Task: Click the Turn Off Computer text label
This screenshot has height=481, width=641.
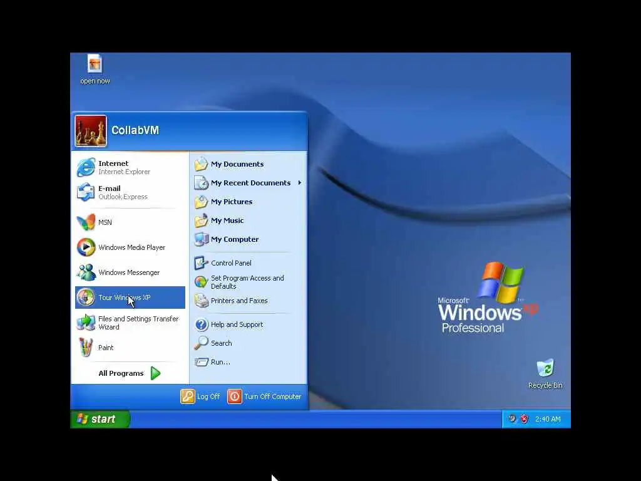Action: coord(273,396)
